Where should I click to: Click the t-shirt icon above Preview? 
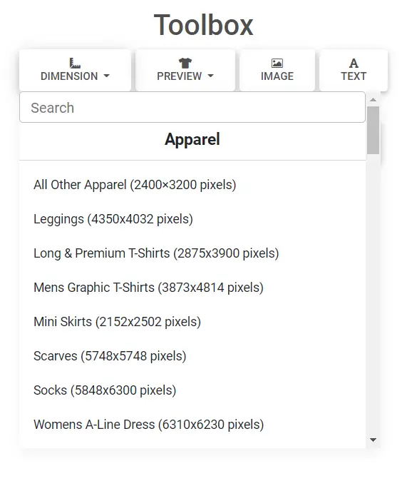tap(185, 64)
